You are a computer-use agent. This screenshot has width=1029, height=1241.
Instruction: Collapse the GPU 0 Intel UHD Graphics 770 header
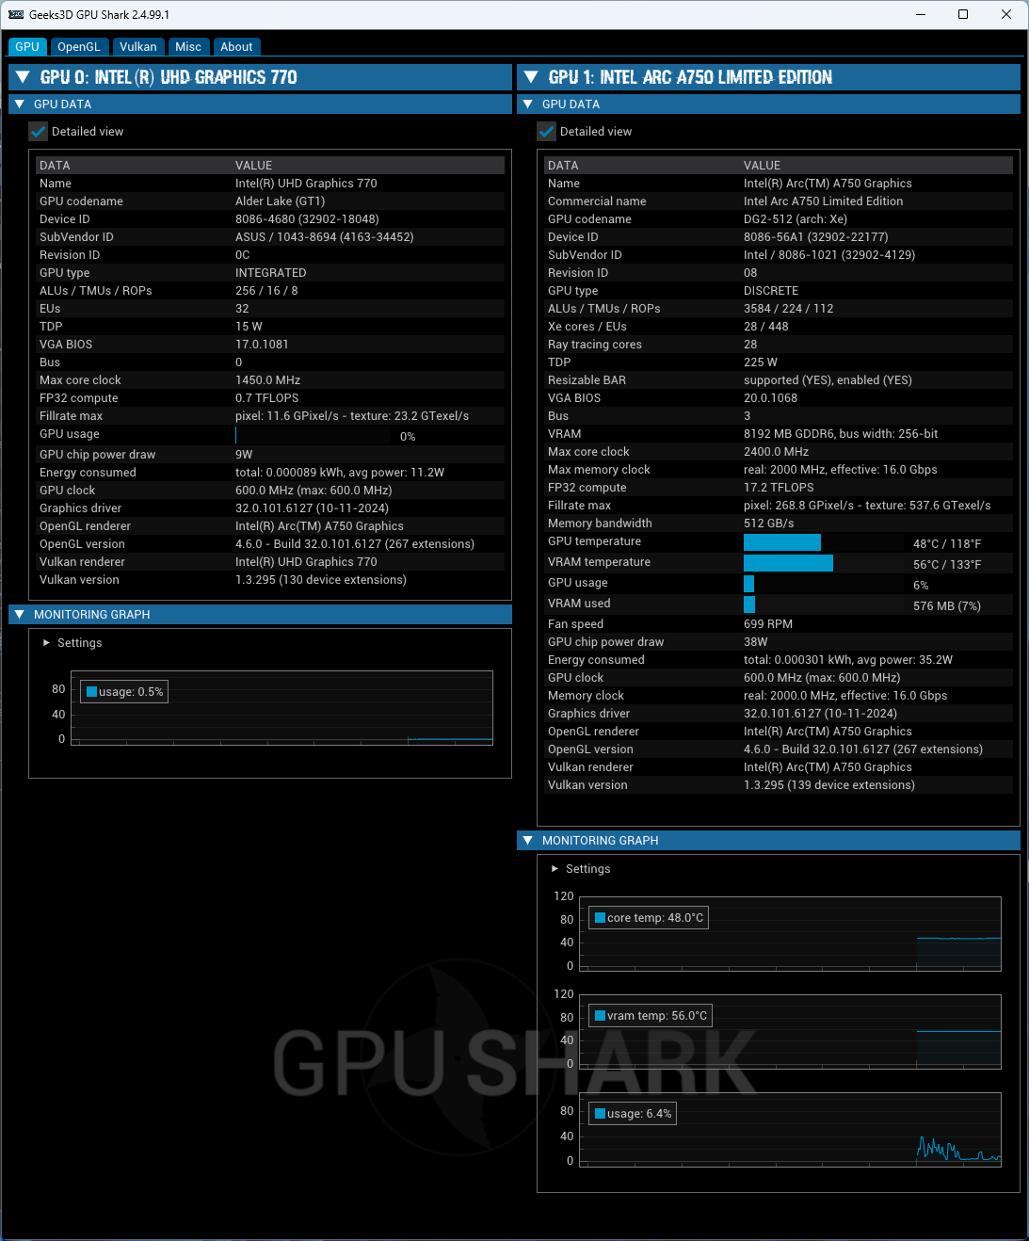click(260, 77)
